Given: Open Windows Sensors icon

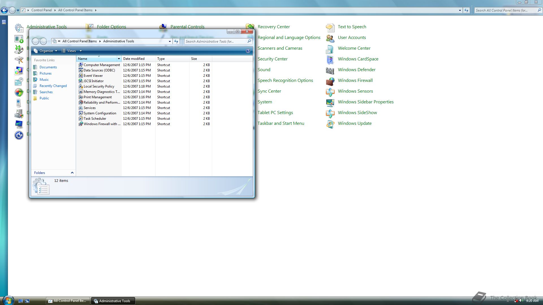Looking at the screenshot, I should [x=330, y=92].
